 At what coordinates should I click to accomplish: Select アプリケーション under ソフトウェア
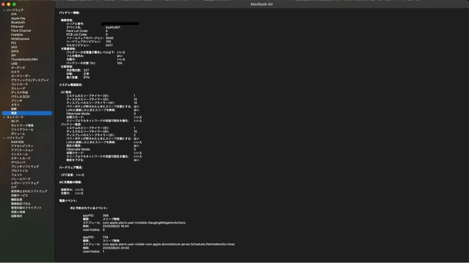point(22,150)
